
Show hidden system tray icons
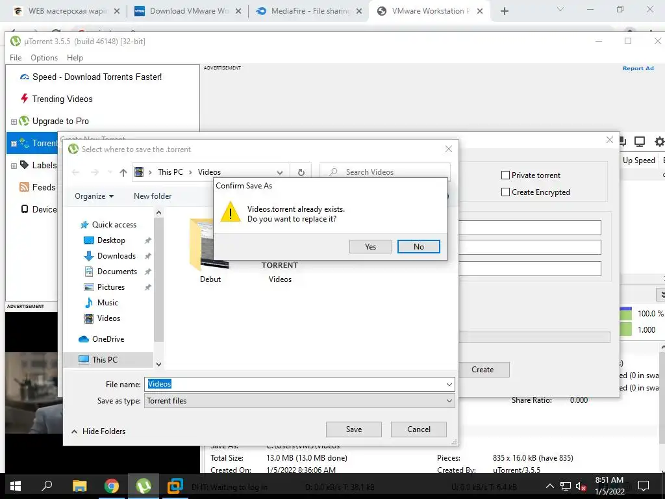549,486
